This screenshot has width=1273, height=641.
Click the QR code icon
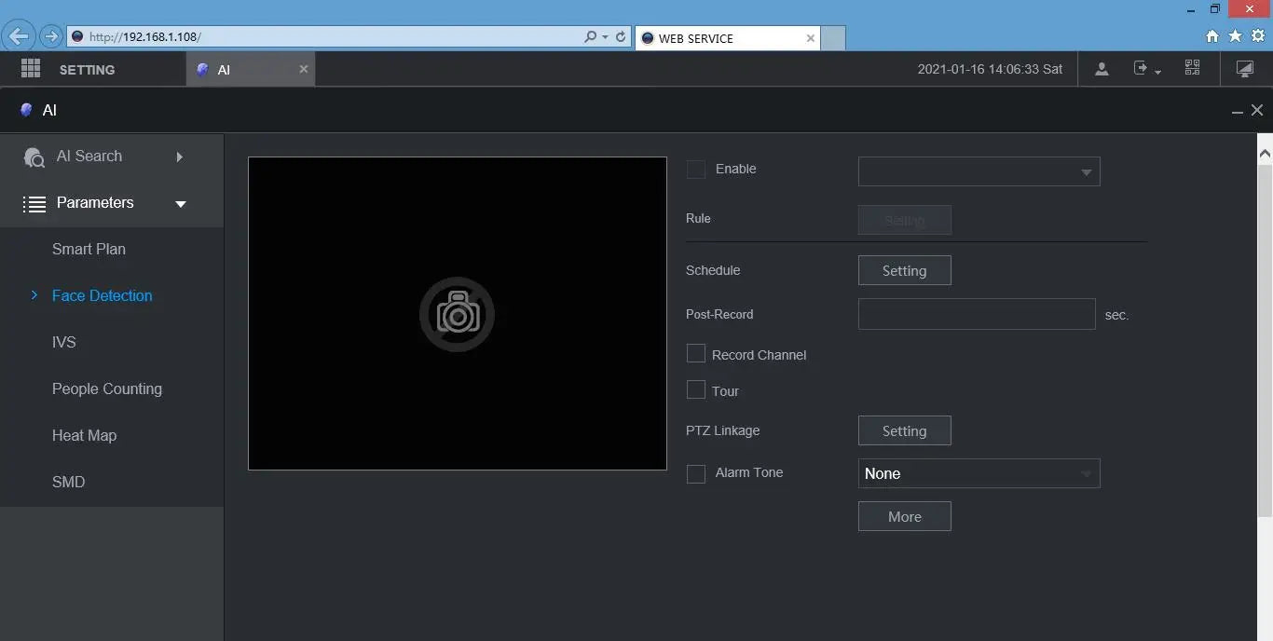coord(1192,68)
